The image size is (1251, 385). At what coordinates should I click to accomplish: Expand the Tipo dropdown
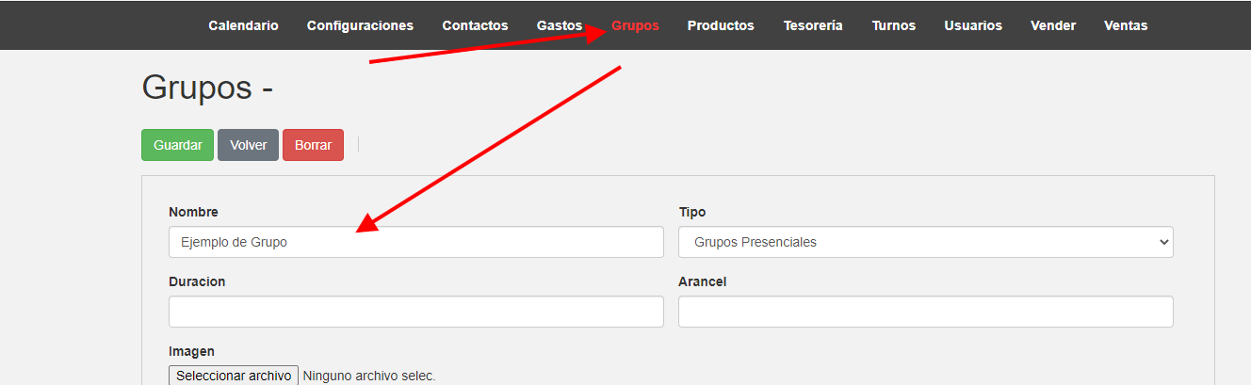click(x=925, y=242)
